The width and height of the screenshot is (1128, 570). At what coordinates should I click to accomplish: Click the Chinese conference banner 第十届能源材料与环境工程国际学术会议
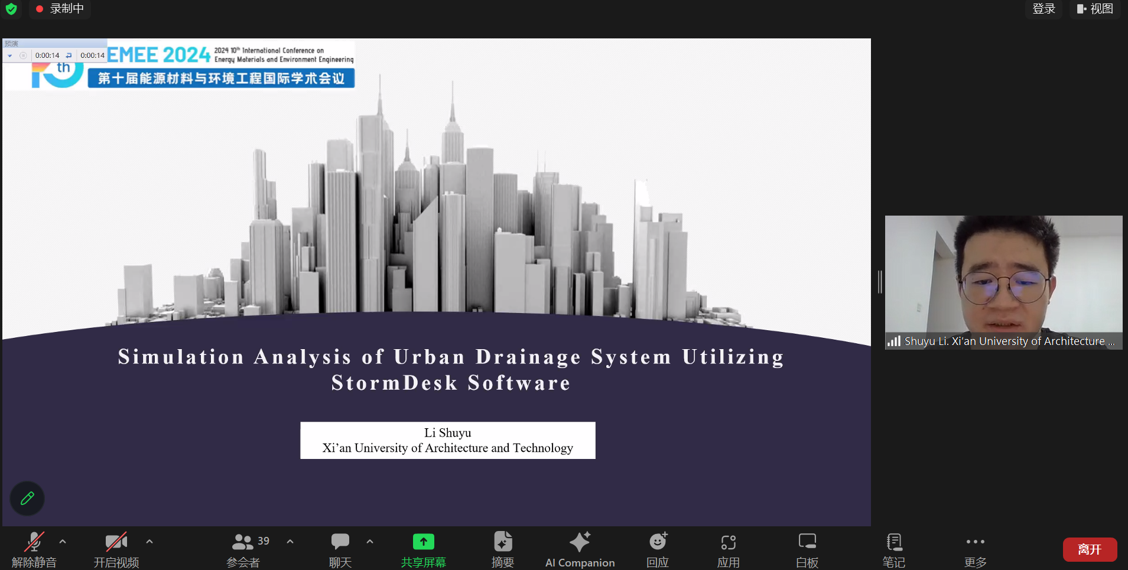click(221, 79)
